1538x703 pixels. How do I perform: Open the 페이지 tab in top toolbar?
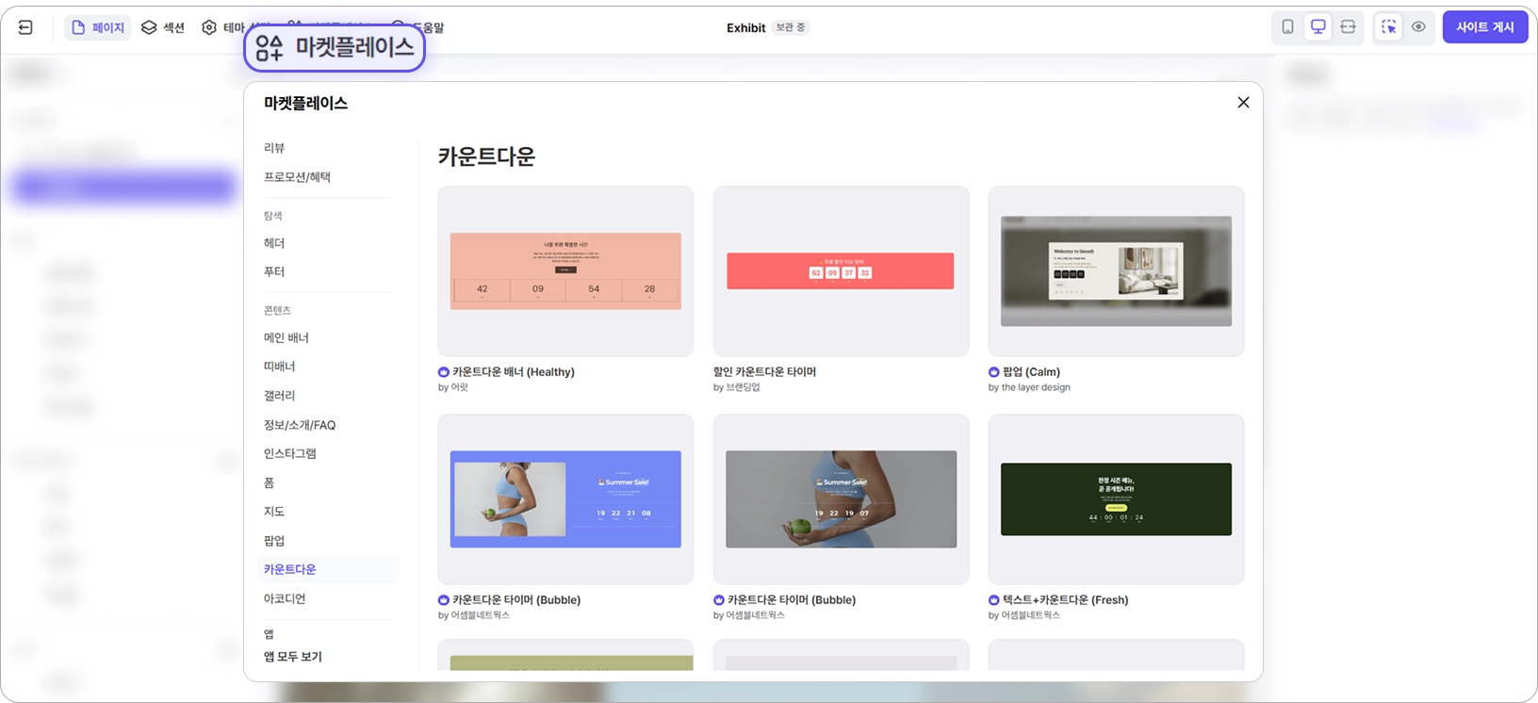pos(98,27)
